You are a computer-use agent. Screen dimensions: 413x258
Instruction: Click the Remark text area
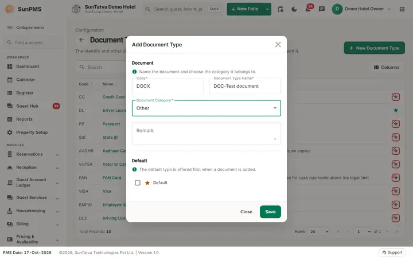206,134
